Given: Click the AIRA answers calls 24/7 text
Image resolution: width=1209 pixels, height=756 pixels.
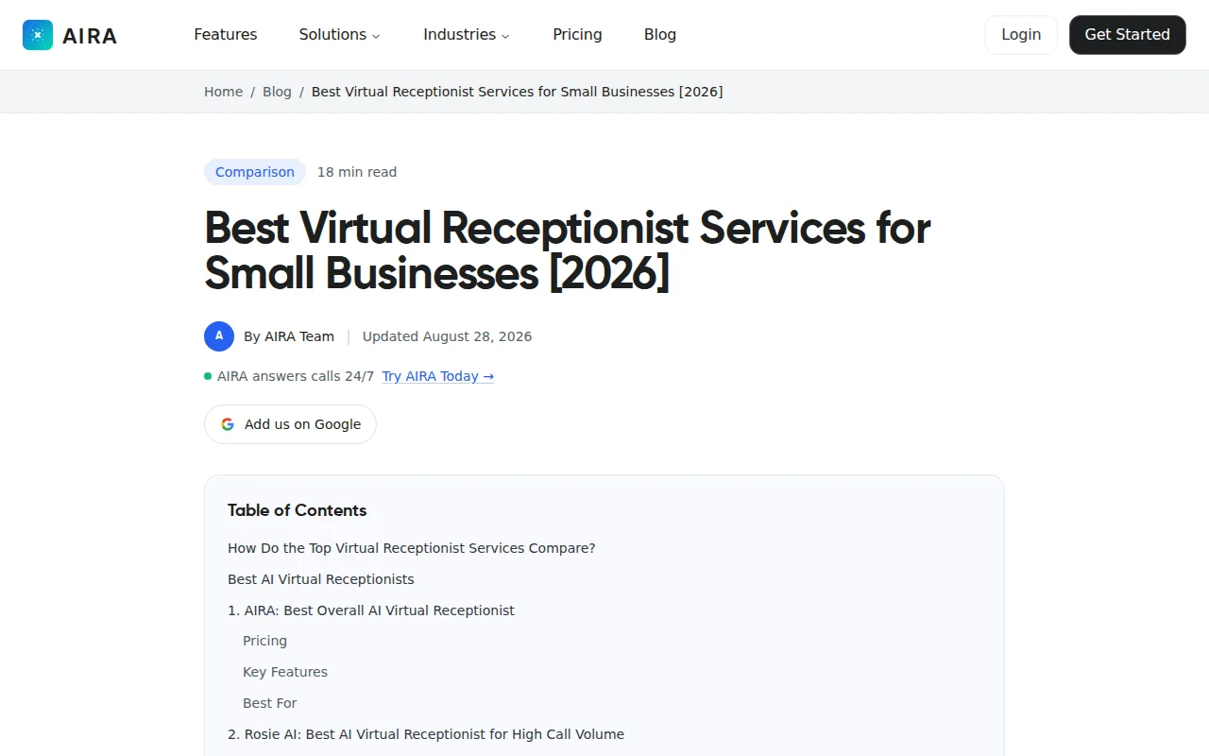Looking at the screenshot, I should pyautogui.click(x=296, y=376).
